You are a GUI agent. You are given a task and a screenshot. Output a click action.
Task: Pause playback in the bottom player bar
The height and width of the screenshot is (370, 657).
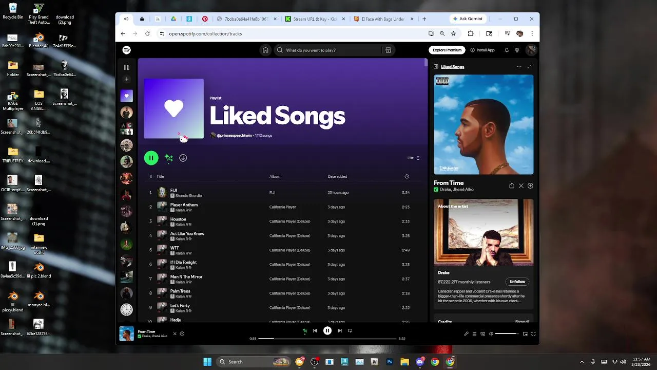[327, 331]
